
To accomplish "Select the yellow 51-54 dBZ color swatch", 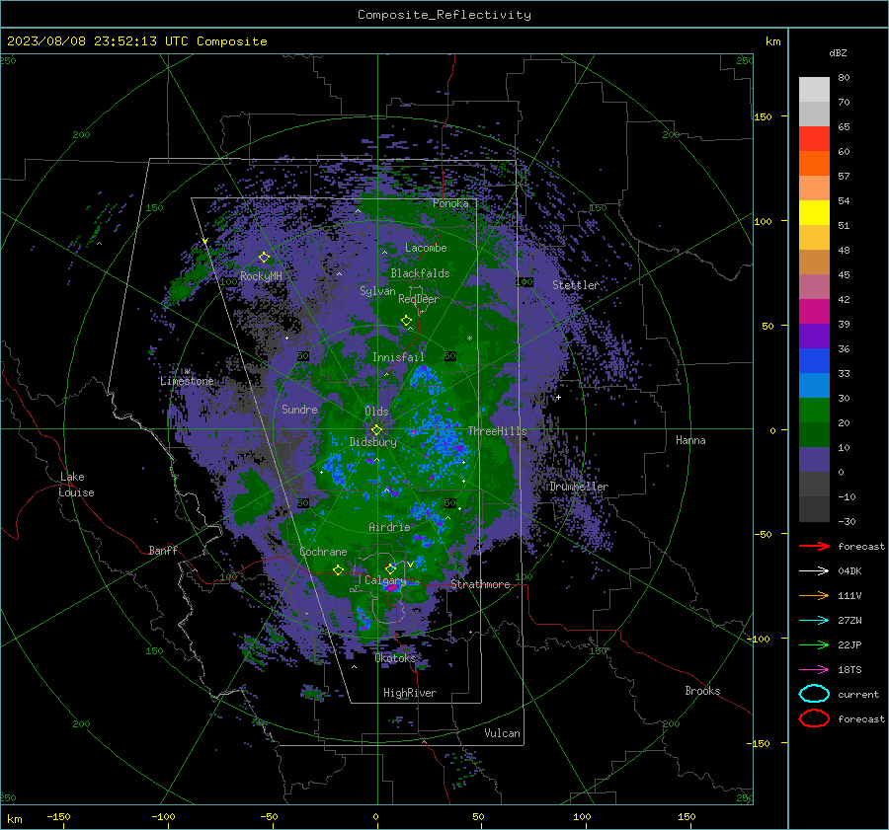I will coord(814,212).
